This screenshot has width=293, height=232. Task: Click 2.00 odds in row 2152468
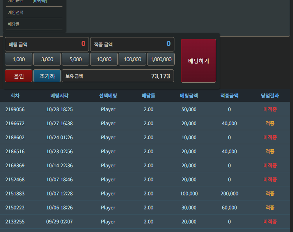(x=148, y=179)
